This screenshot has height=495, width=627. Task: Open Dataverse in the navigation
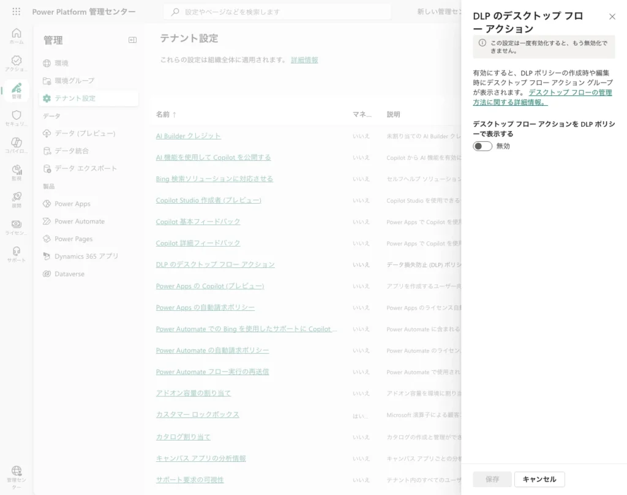click(x=89, y=274)
